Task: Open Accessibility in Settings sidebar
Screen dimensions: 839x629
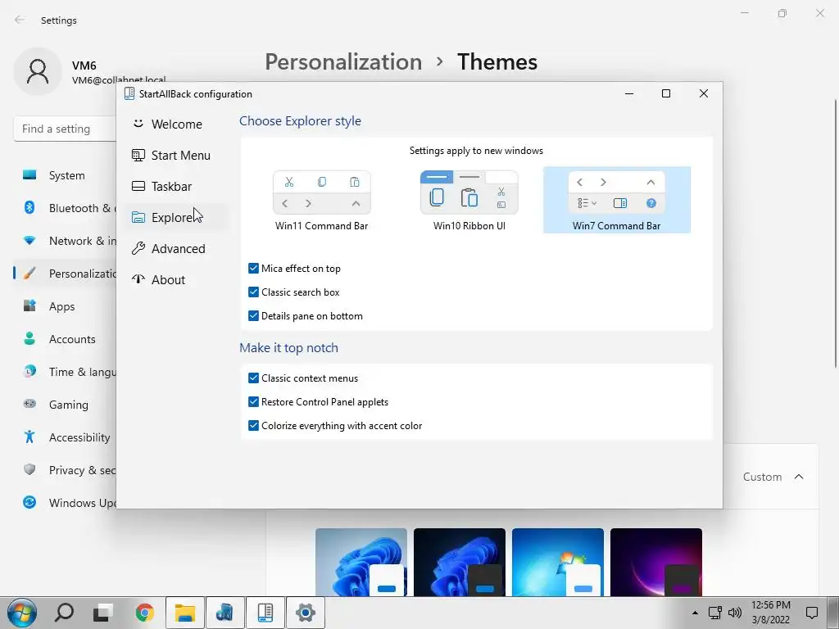Action: click(x=64, y=437)
